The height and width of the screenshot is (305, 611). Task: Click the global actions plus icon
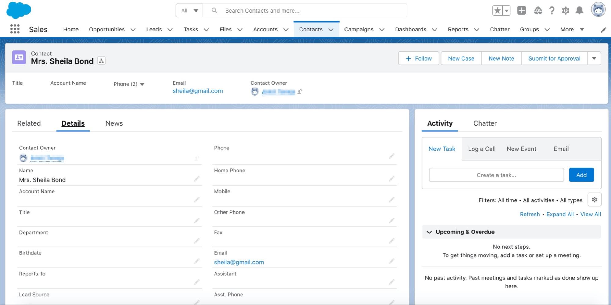521,11
